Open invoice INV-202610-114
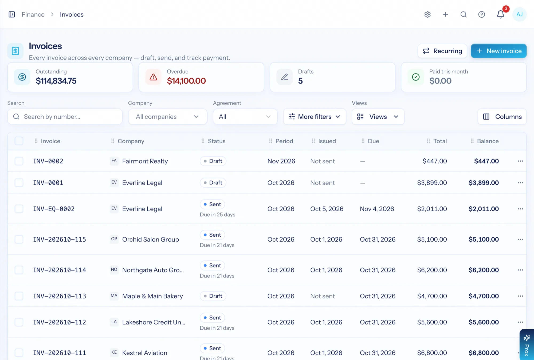The height and width of the screenshot is (360, 534). [60, 270]
